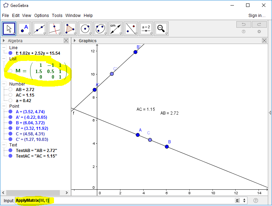Select the Circle with Center tool
Image resolution: width=272 pixels, height=206 pixels.
click(85, 29)
